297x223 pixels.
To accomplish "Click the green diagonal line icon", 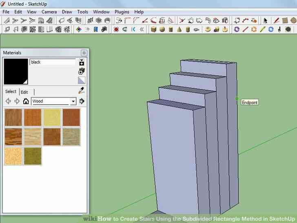I will coord(262,29).
